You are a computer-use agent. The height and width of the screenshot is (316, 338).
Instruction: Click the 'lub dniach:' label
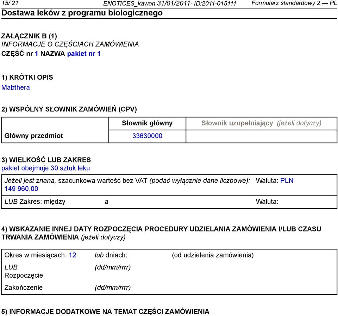click(x=111, y=255)
